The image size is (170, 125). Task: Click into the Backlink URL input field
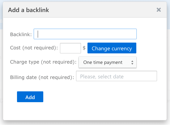85,34
